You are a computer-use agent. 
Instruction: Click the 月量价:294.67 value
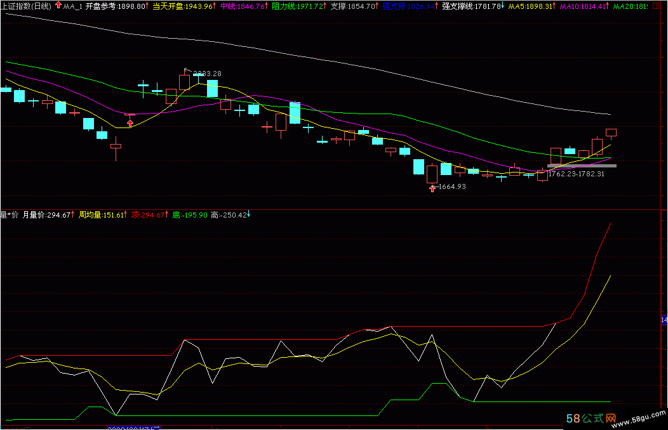point(46,215)
